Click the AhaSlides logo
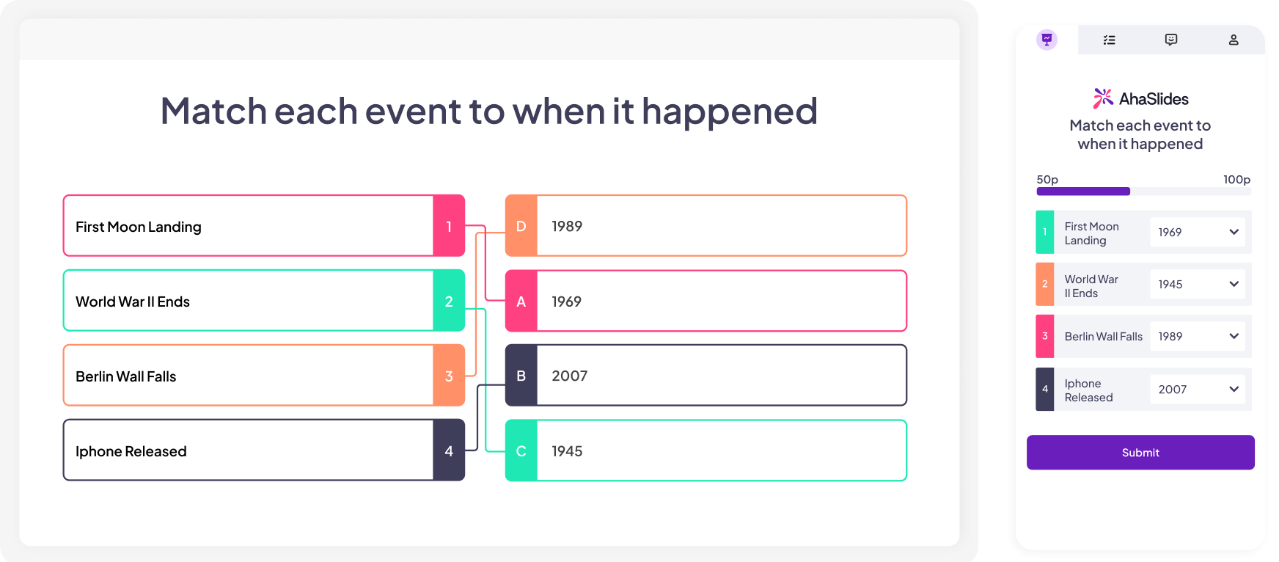This screenshot has width=1279, height=562. pos(1140,98)
